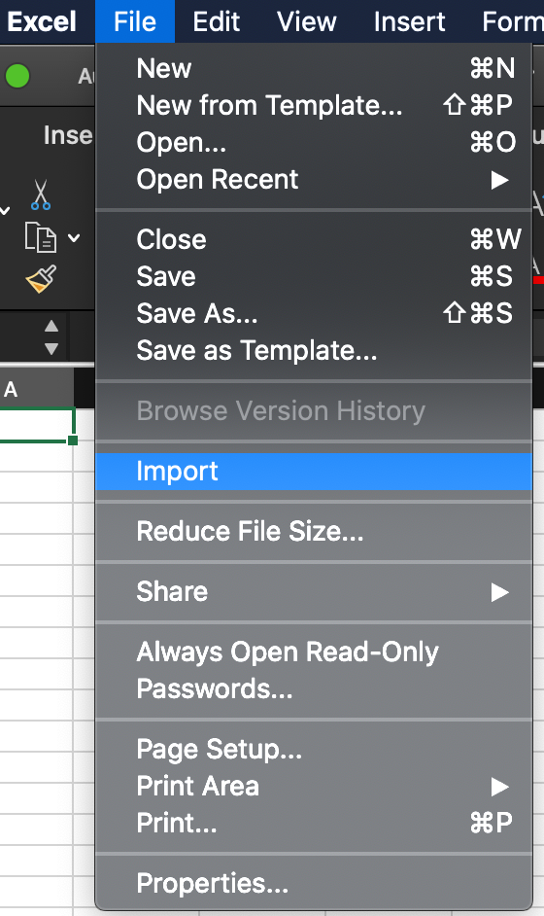
Task: Open the Edit menu
Action: pyautogui.click(x=216, y=21)
